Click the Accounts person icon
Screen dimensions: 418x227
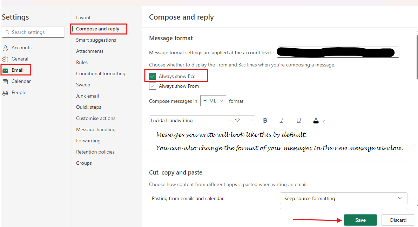click(5, 48)
